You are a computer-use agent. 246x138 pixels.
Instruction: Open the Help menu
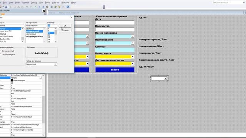click(73, 3)
